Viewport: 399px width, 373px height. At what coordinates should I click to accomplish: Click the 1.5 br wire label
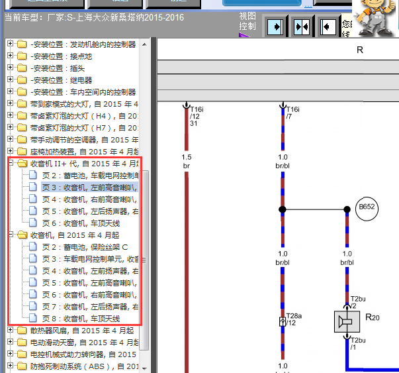(187, 161)
